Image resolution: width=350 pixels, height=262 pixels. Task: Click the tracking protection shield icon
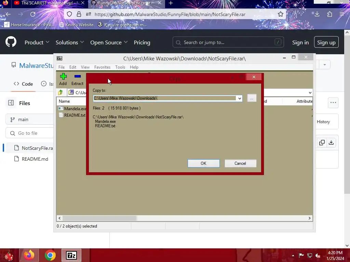point(69,14)
